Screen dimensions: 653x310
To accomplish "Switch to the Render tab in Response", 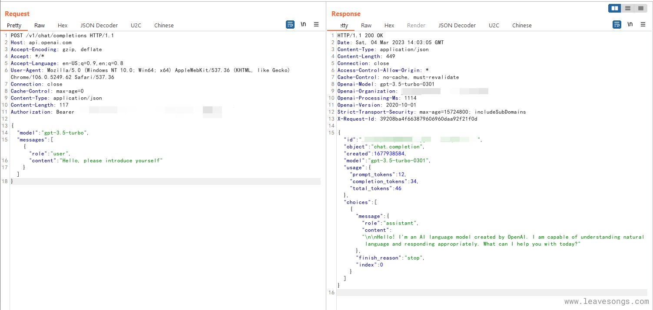I will pyautogui.click(x=416, y=26).
